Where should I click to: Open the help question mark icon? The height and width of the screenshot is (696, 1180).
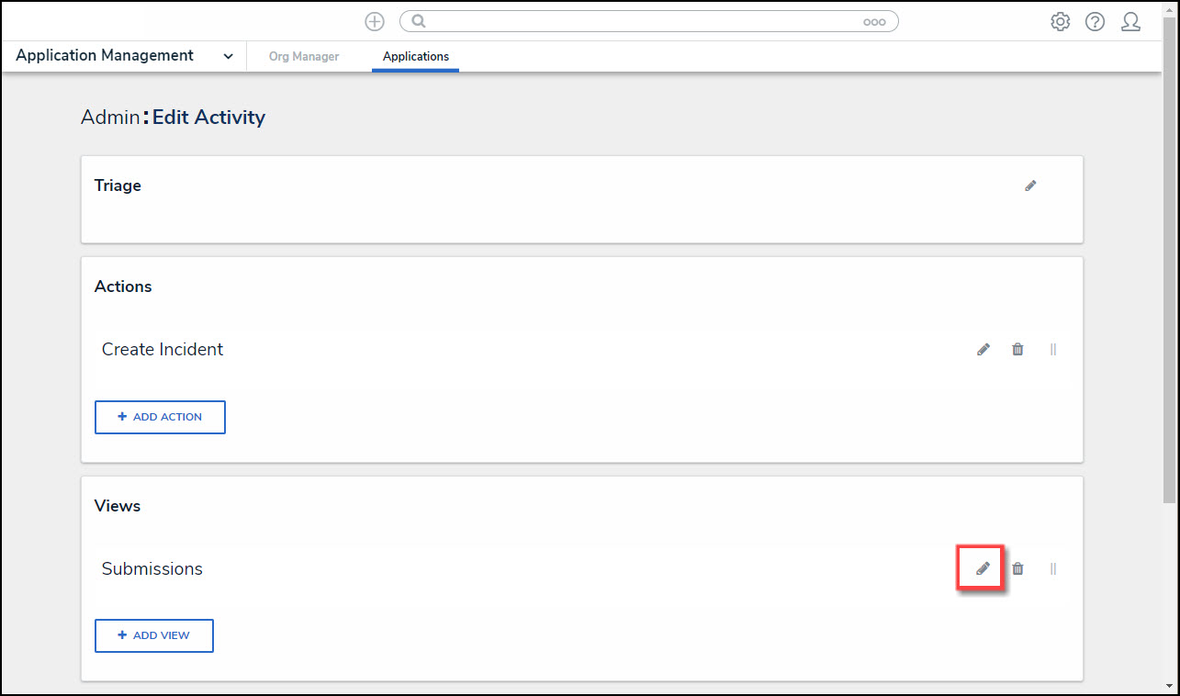[1095, 22]
